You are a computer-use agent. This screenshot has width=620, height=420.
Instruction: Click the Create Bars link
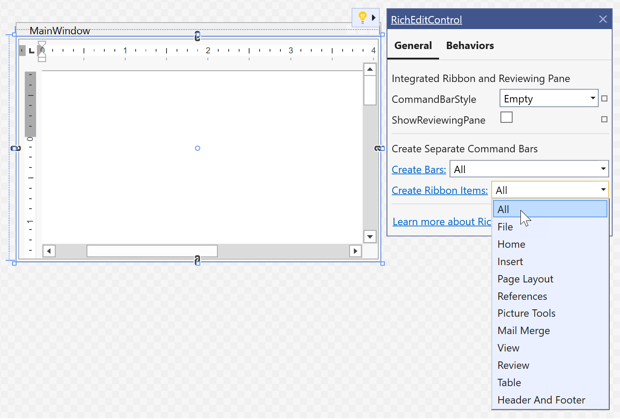pyautogui.click(x=419, y=170)
